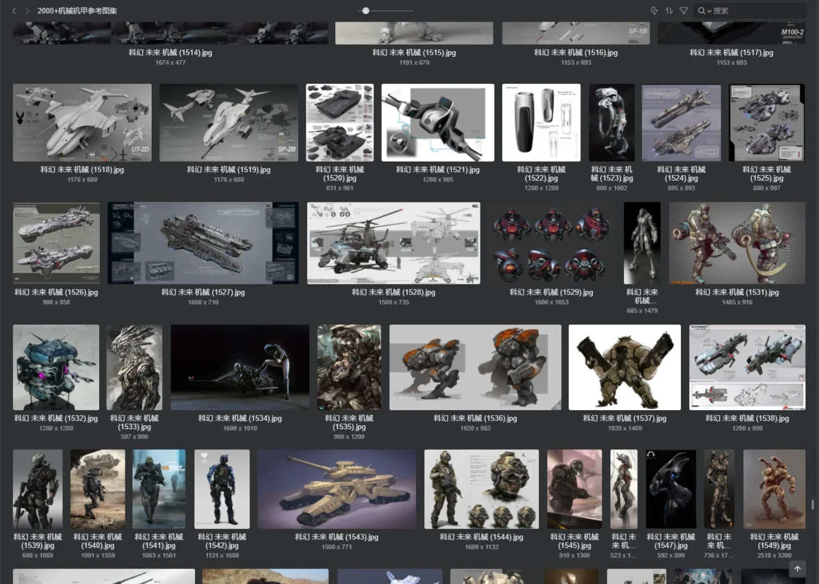The image size is (819, 584).
Task: Select the red-white gunship sheet thumbnail (1538)
Action: tap(747, 367)
